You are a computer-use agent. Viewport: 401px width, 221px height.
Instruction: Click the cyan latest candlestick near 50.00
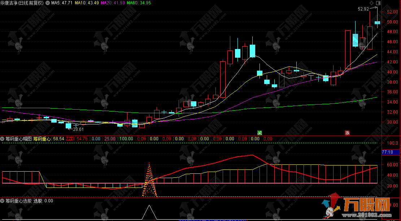click(377, 23)
